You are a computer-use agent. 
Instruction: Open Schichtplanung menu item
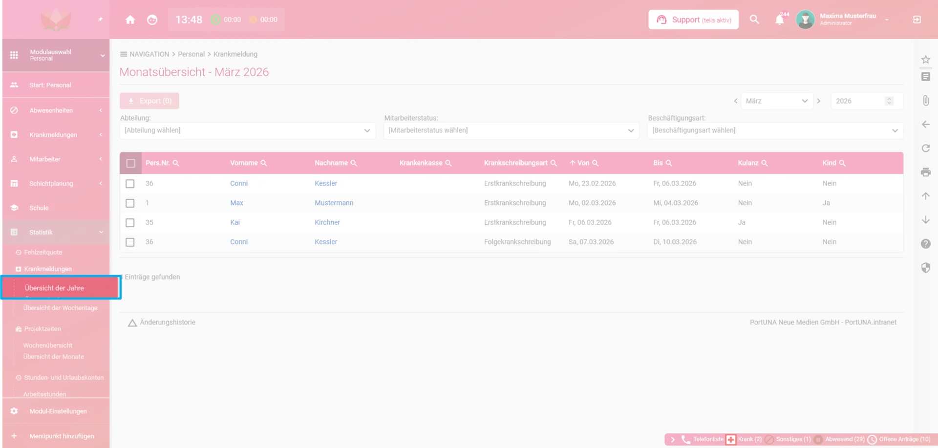pos(56,184)
